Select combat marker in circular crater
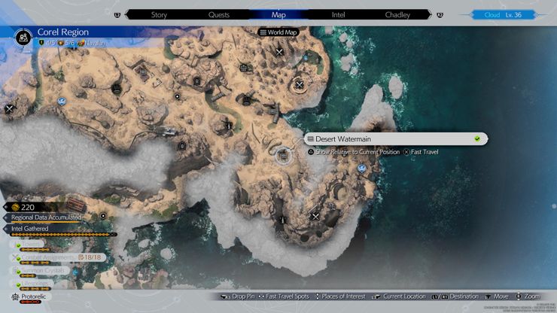 [x=300, y=84]
